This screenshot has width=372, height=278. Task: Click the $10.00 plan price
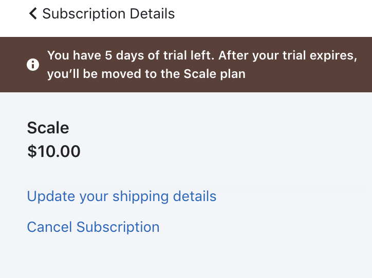[53, 151]
